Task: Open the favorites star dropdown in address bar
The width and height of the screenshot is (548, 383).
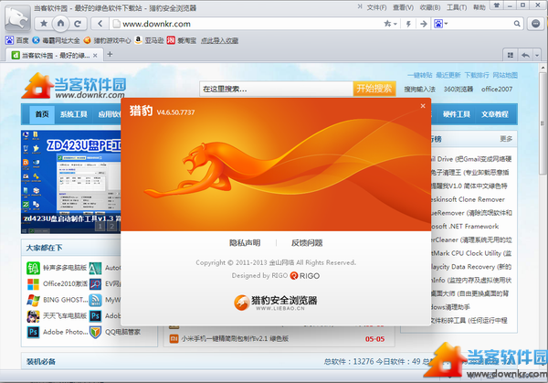Action: tap(390, 24)
